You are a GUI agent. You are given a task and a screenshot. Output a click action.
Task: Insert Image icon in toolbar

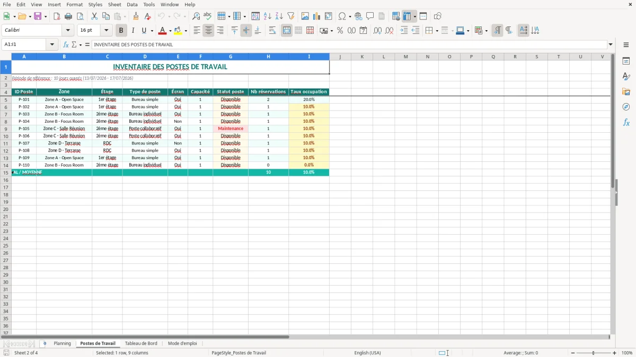(305, 16)
